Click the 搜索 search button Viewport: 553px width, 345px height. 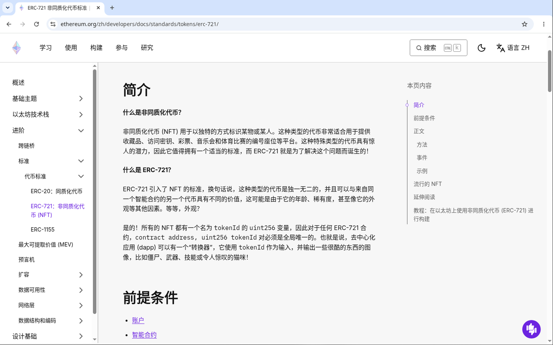pyautogui.click(x=438, y=48)
